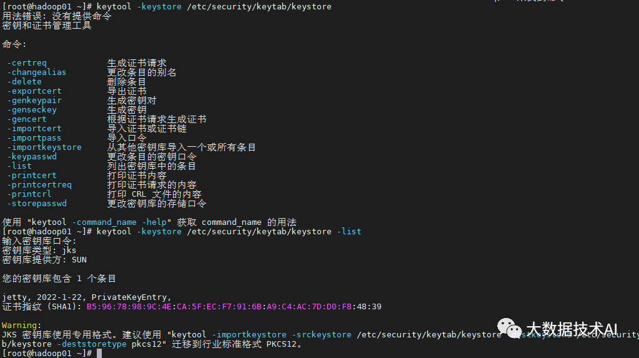
Task: Click -srckeystore option in the warning
Action: 322,335
